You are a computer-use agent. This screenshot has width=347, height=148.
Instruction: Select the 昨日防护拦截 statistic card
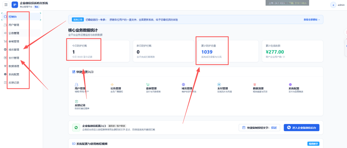click(x=163, y=51)
